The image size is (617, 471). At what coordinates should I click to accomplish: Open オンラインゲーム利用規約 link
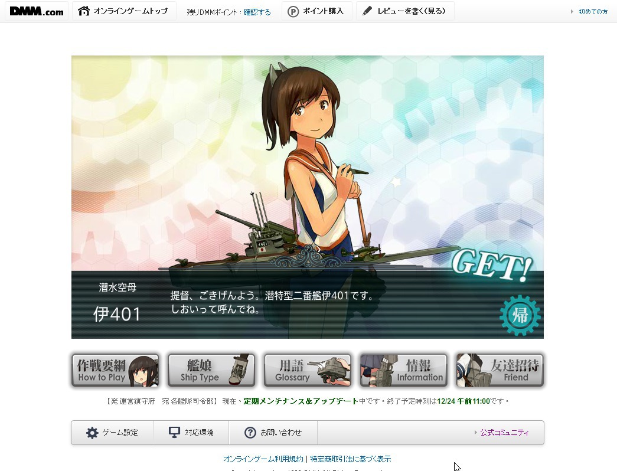click(x=263, y=459)
